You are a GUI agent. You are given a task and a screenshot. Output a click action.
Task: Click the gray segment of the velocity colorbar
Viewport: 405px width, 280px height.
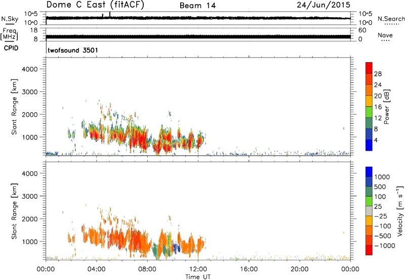click(x=369, y=211)
